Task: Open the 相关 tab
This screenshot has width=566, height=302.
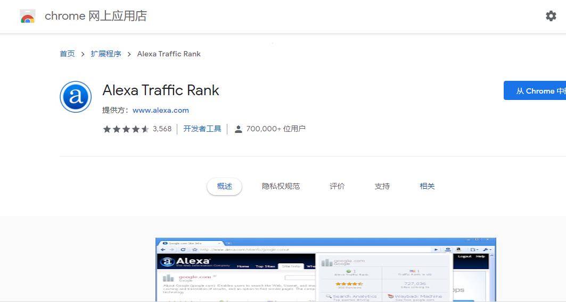Action: click(427, 186)
